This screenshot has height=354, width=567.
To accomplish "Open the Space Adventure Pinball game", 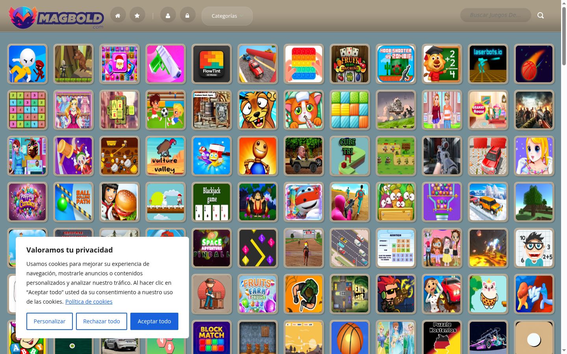I will (x=212, y=248).
